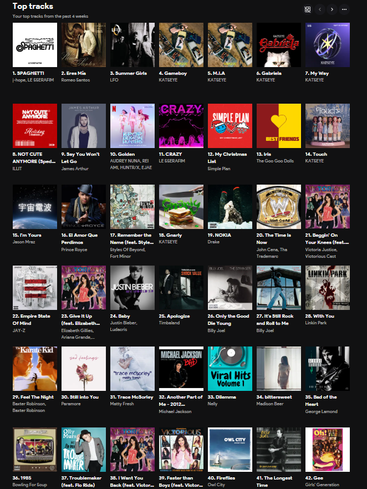This screenshot has height=489, width=367.
Task: Open the SPAGHETTI album cover
Action: [35, 45]
